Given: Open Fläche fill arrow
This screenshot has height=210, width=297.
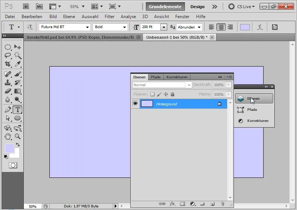Looking at the screenshot, I should (x=229, y=94).
